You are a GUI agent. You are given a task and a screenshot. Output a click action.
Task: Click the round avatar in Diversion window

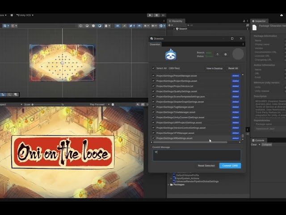238,54
